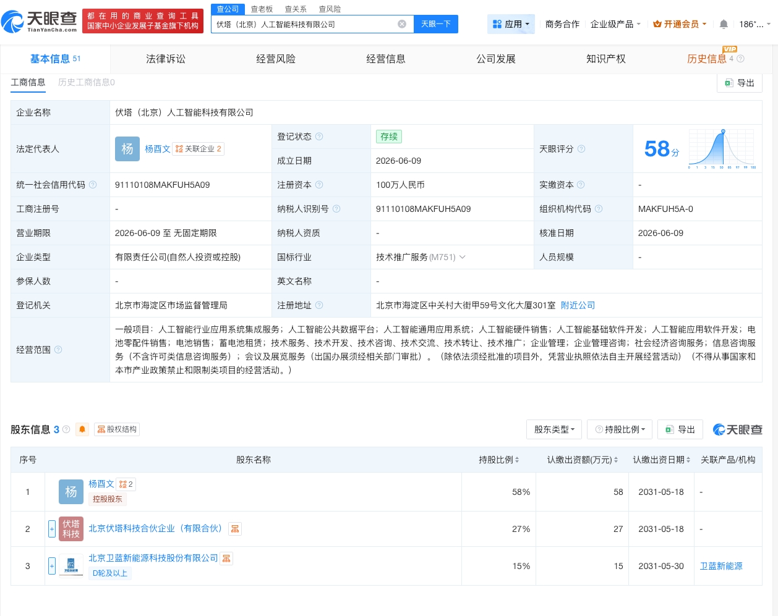Image resolution: width=778 pixels, height=616 pixels.
Task: Switch to the 查关系 search tab
Action: coord(296,9)
